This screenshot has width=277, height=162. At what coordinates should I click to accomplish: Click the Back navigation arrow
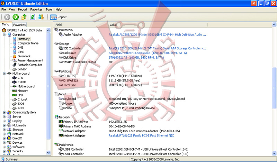tap(7, 17)
